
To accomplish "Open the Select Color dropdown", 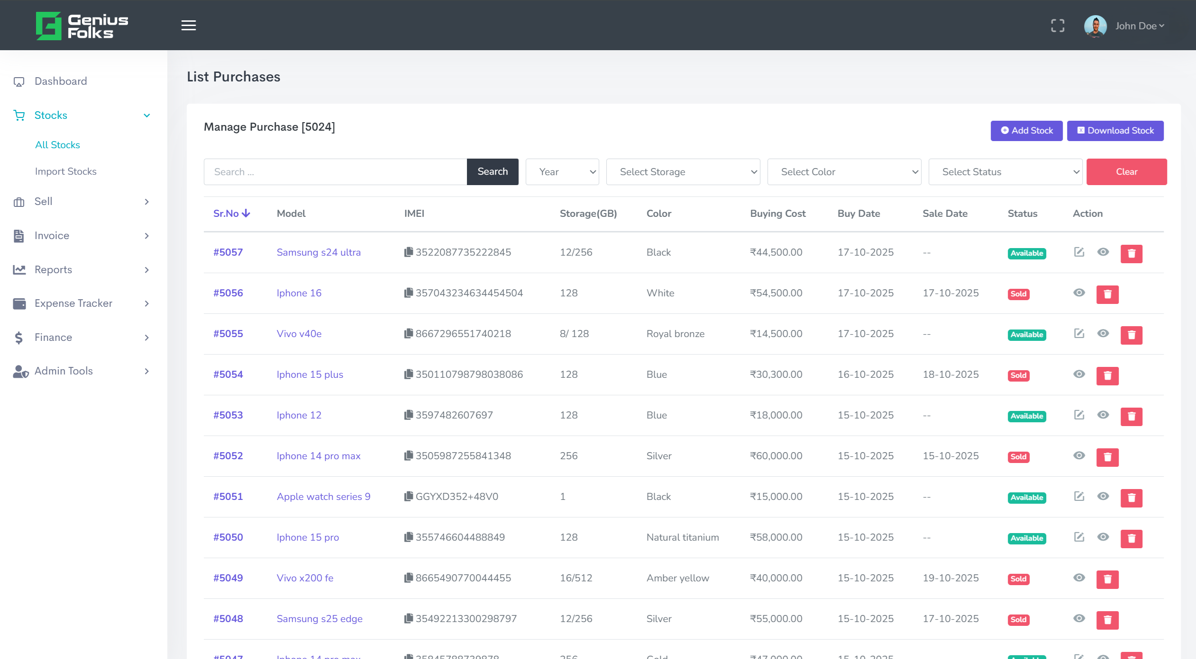I will tap(844, 172).
